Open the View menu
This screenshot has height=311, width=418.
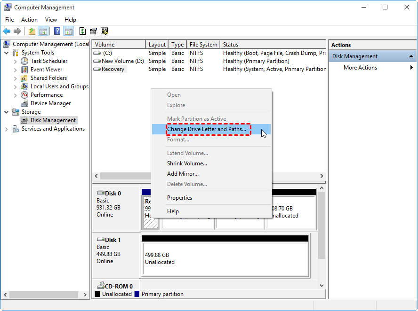click(x=51, y=20)
